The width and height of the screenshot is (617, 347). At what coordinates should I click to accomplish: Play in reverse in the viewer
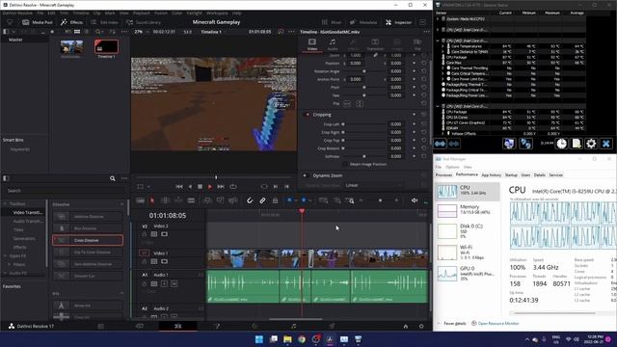click(x=190, y=186)
